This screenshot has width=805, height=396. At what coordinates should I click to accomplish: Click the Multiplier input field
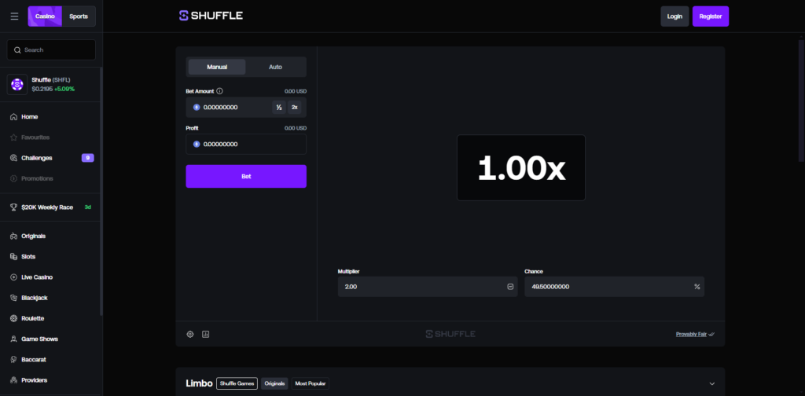pyautogui.click(x=428, y=287)
